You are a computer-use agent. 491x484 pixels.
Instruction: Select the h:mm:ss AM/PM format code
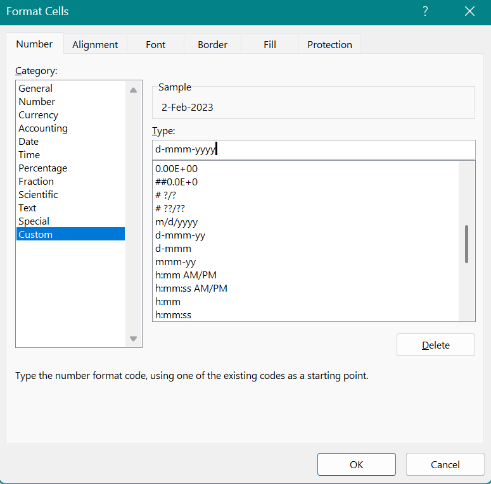click(x=305, y=289)
